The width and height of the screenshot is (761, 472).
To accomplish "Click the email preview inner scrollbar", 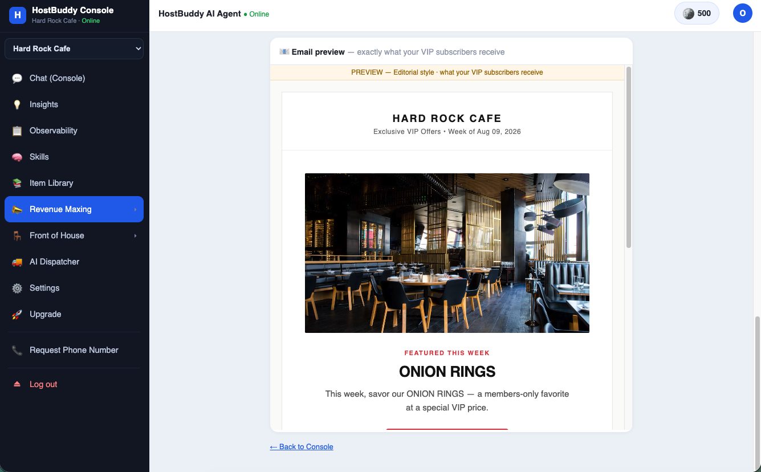I will click(629, 157).
